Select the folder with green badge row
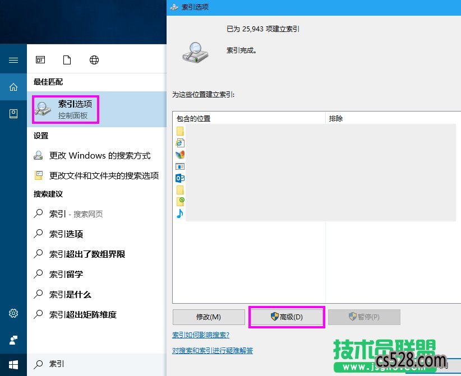This screenshot has width=461, height=376. click(180, 202)
